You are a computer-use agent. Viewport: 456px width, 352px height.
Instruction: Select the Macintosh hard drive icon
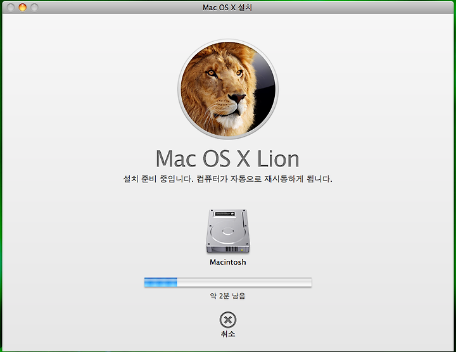(228, 231)
